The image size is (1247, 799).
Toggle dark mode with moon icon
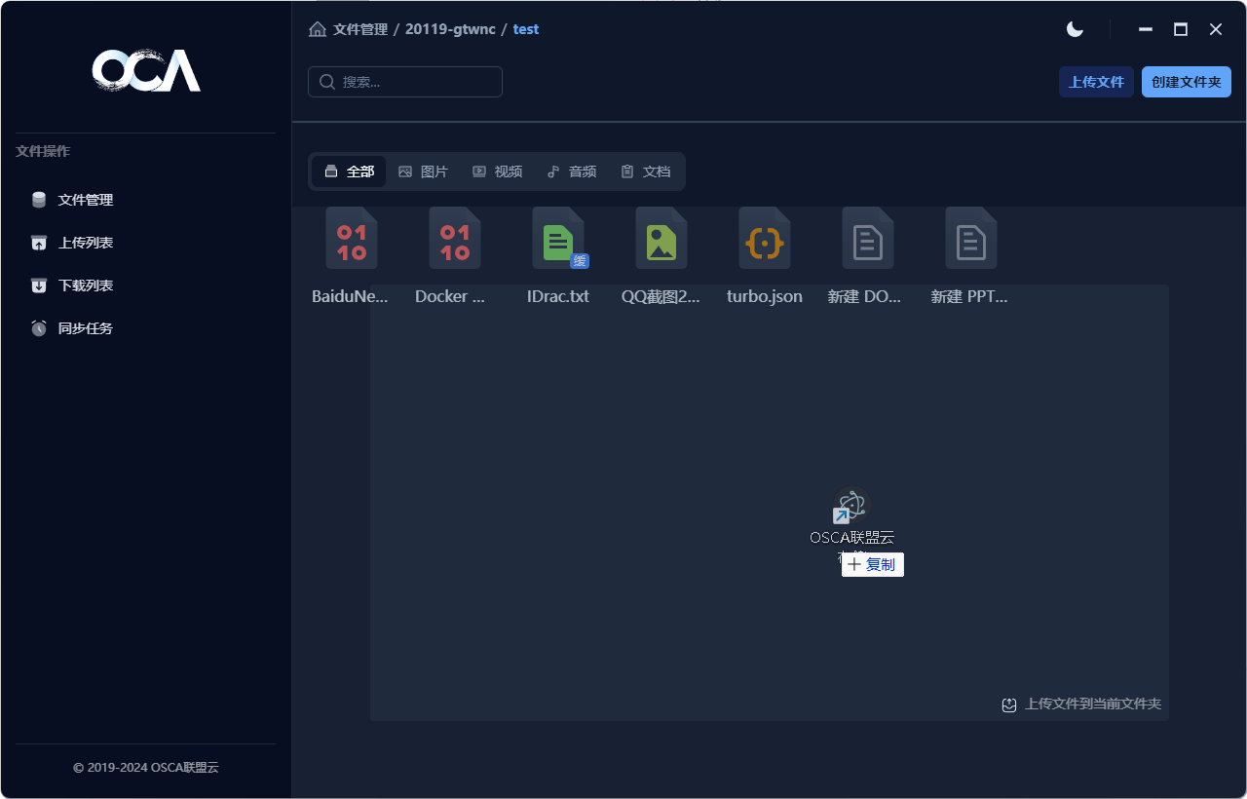pos(1075,29)
